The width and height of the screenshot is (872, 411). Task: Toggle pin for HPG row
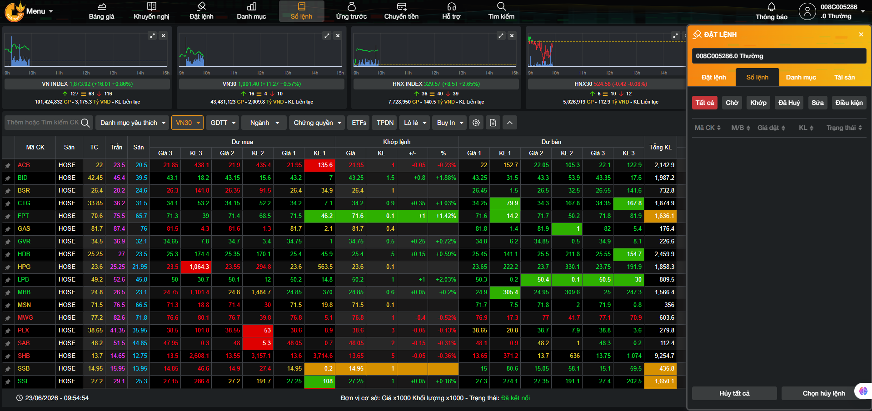click(x=8, y=267)
